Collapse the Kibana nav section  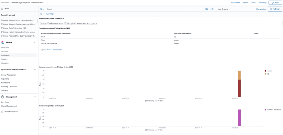point(35,42)
